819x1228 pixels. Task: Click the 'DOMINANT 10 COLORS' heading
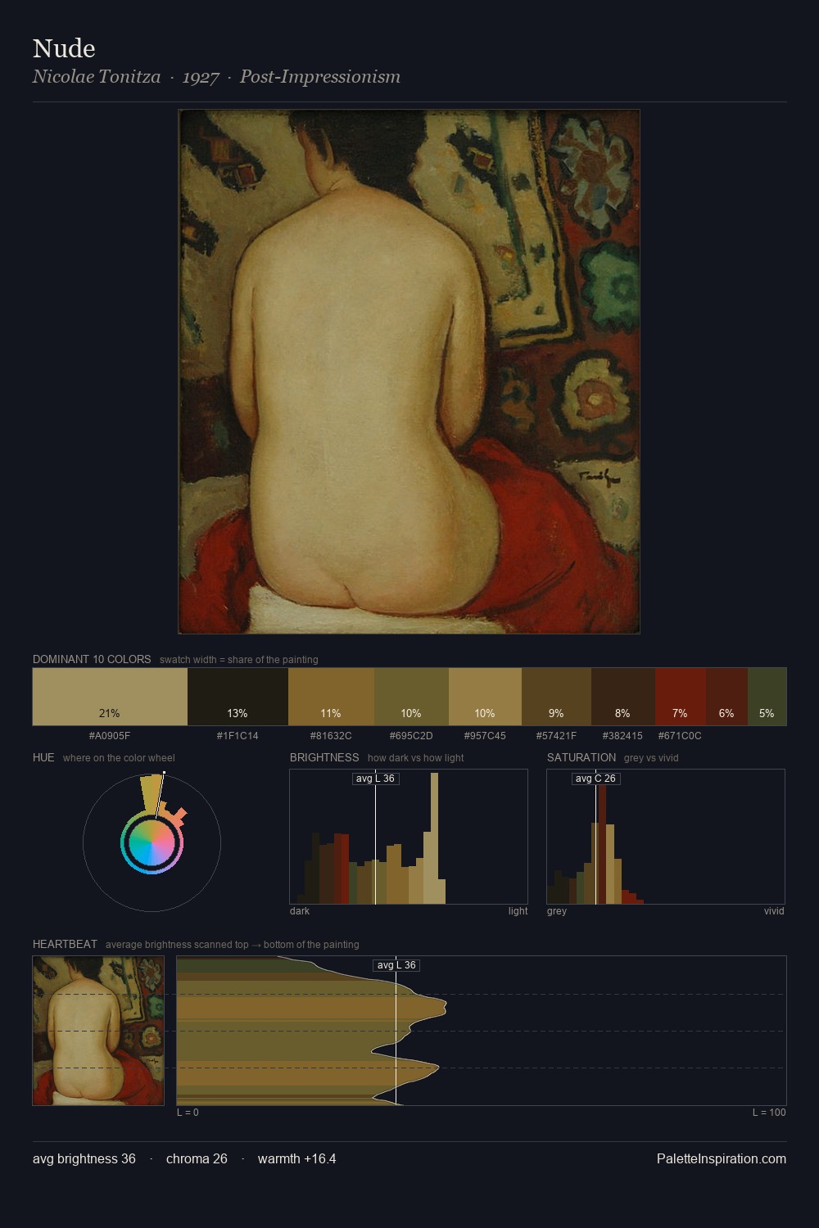[x=92, y=659]
